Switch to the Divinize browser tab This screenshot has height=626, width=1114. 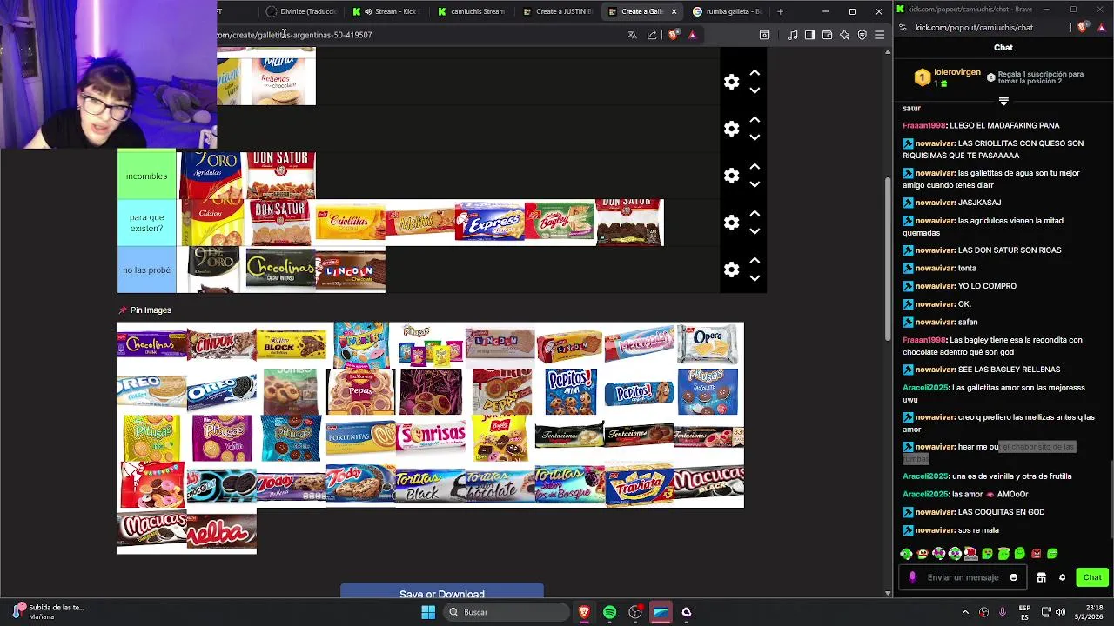click(300, 11)
